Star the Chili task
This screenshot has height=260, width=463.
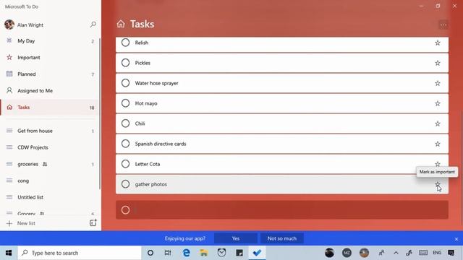438,123
